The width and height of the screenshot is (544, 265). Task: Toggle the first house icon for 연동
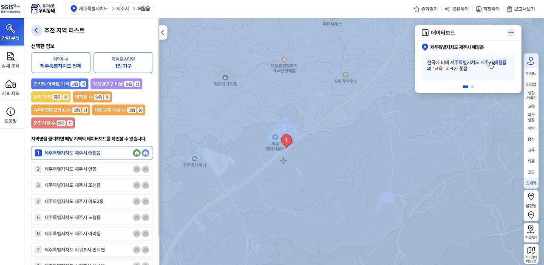(136, 169)
